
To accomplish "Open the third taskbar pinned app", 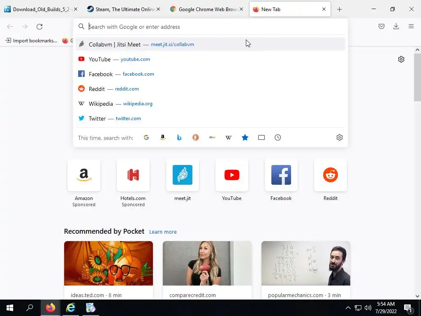I will [90, 308].
